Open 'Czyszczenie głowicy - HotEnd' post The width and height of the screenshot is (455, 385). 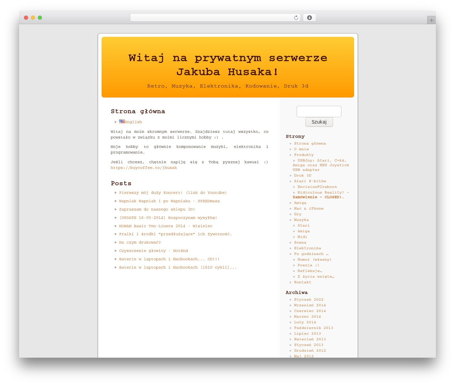[x=153, y=251]
